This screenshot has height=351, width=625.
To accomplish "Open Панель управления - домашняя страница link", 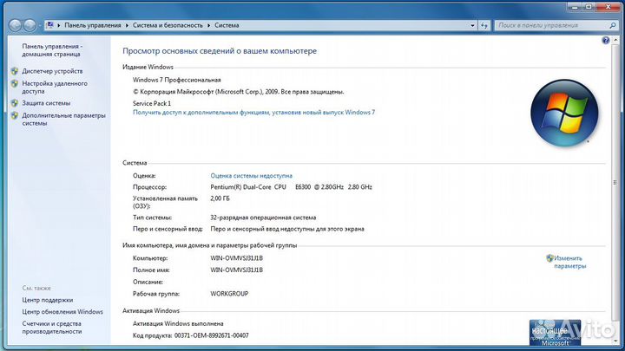I will pyautogui.click(x=52, y=50).
